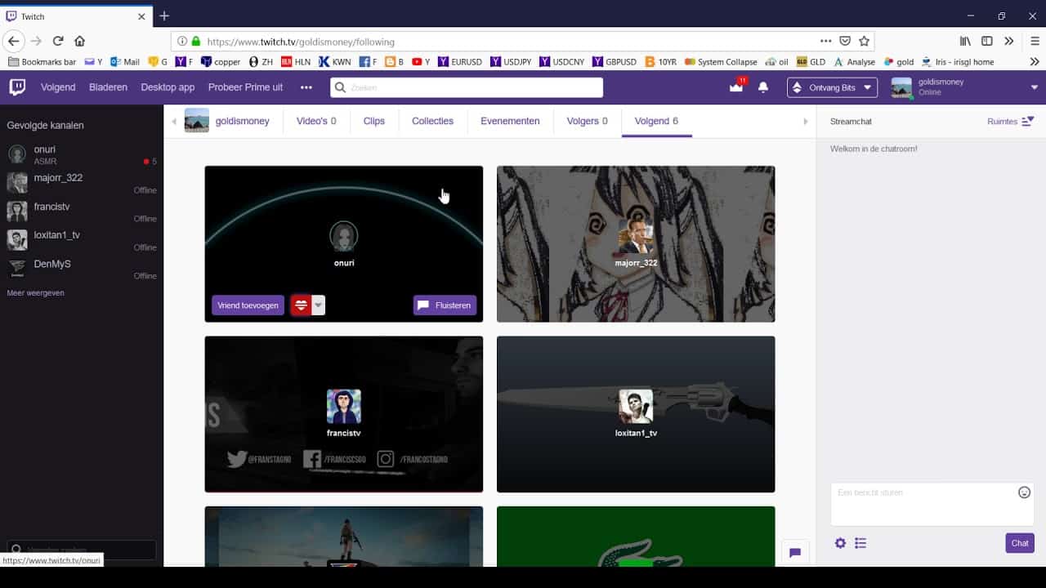Open the dropdown arrow beside the heart button
Viewport: 1046px width, 588px height.
[x=319, y=305]
